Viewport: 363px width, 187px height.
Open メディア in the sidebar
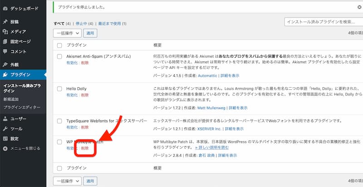coord(18,32)
